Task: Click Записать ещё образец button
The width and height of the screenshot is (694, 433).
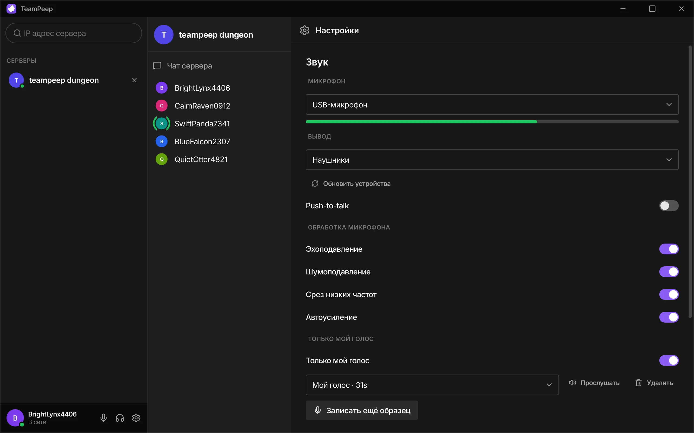Action: pos(362,410)
